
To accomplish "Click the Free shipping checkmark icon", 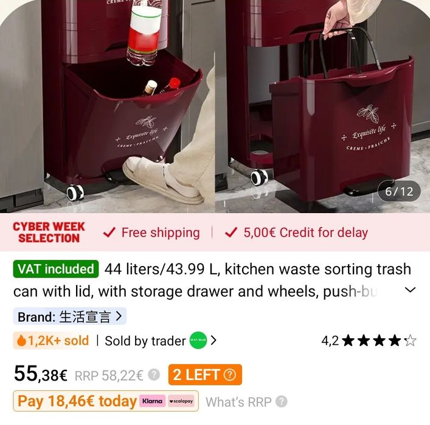I will click(109, 233).
